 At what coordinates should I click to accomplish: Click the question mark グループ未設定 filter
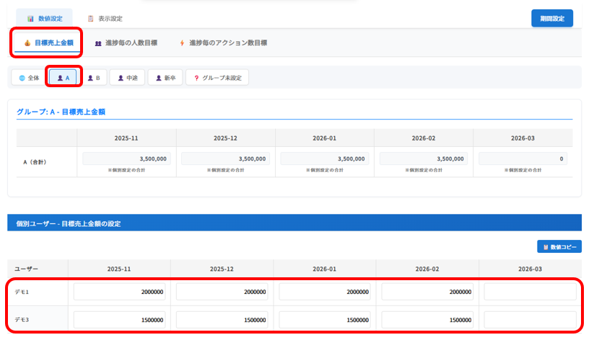click(x=196, y=78)
